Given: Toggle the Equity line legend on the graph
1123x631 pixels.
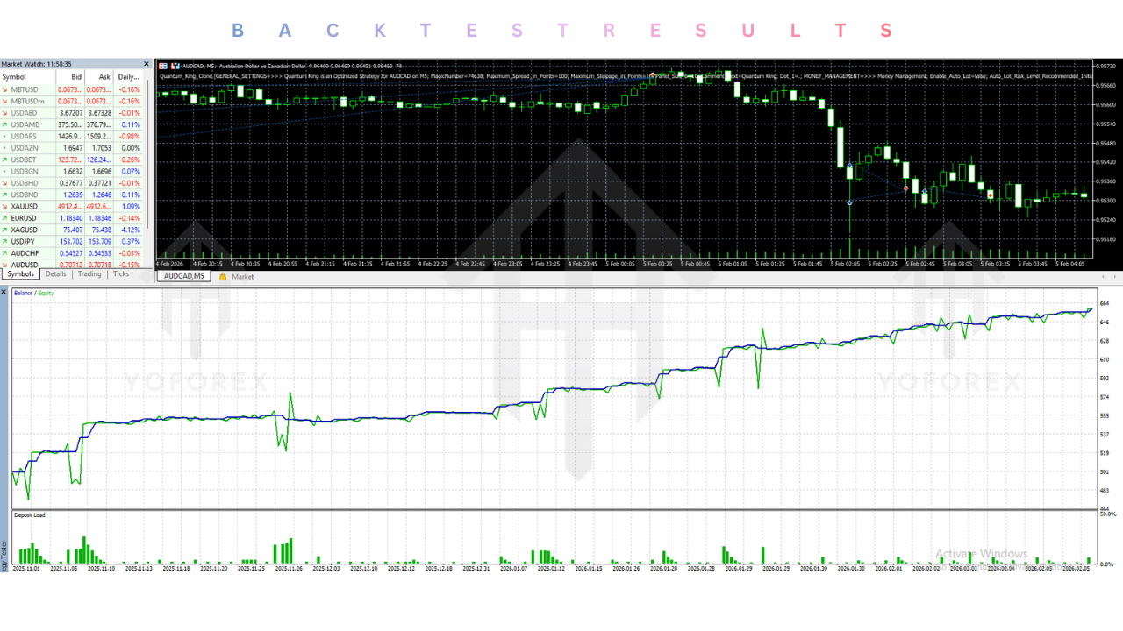Looking at the screenshot, I should pos(46,293).
